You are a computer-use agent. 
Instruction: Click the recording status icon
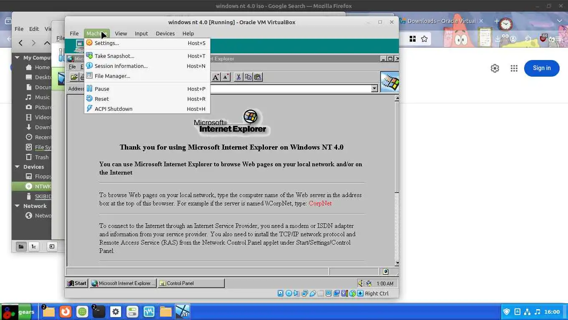pos(336,293)
